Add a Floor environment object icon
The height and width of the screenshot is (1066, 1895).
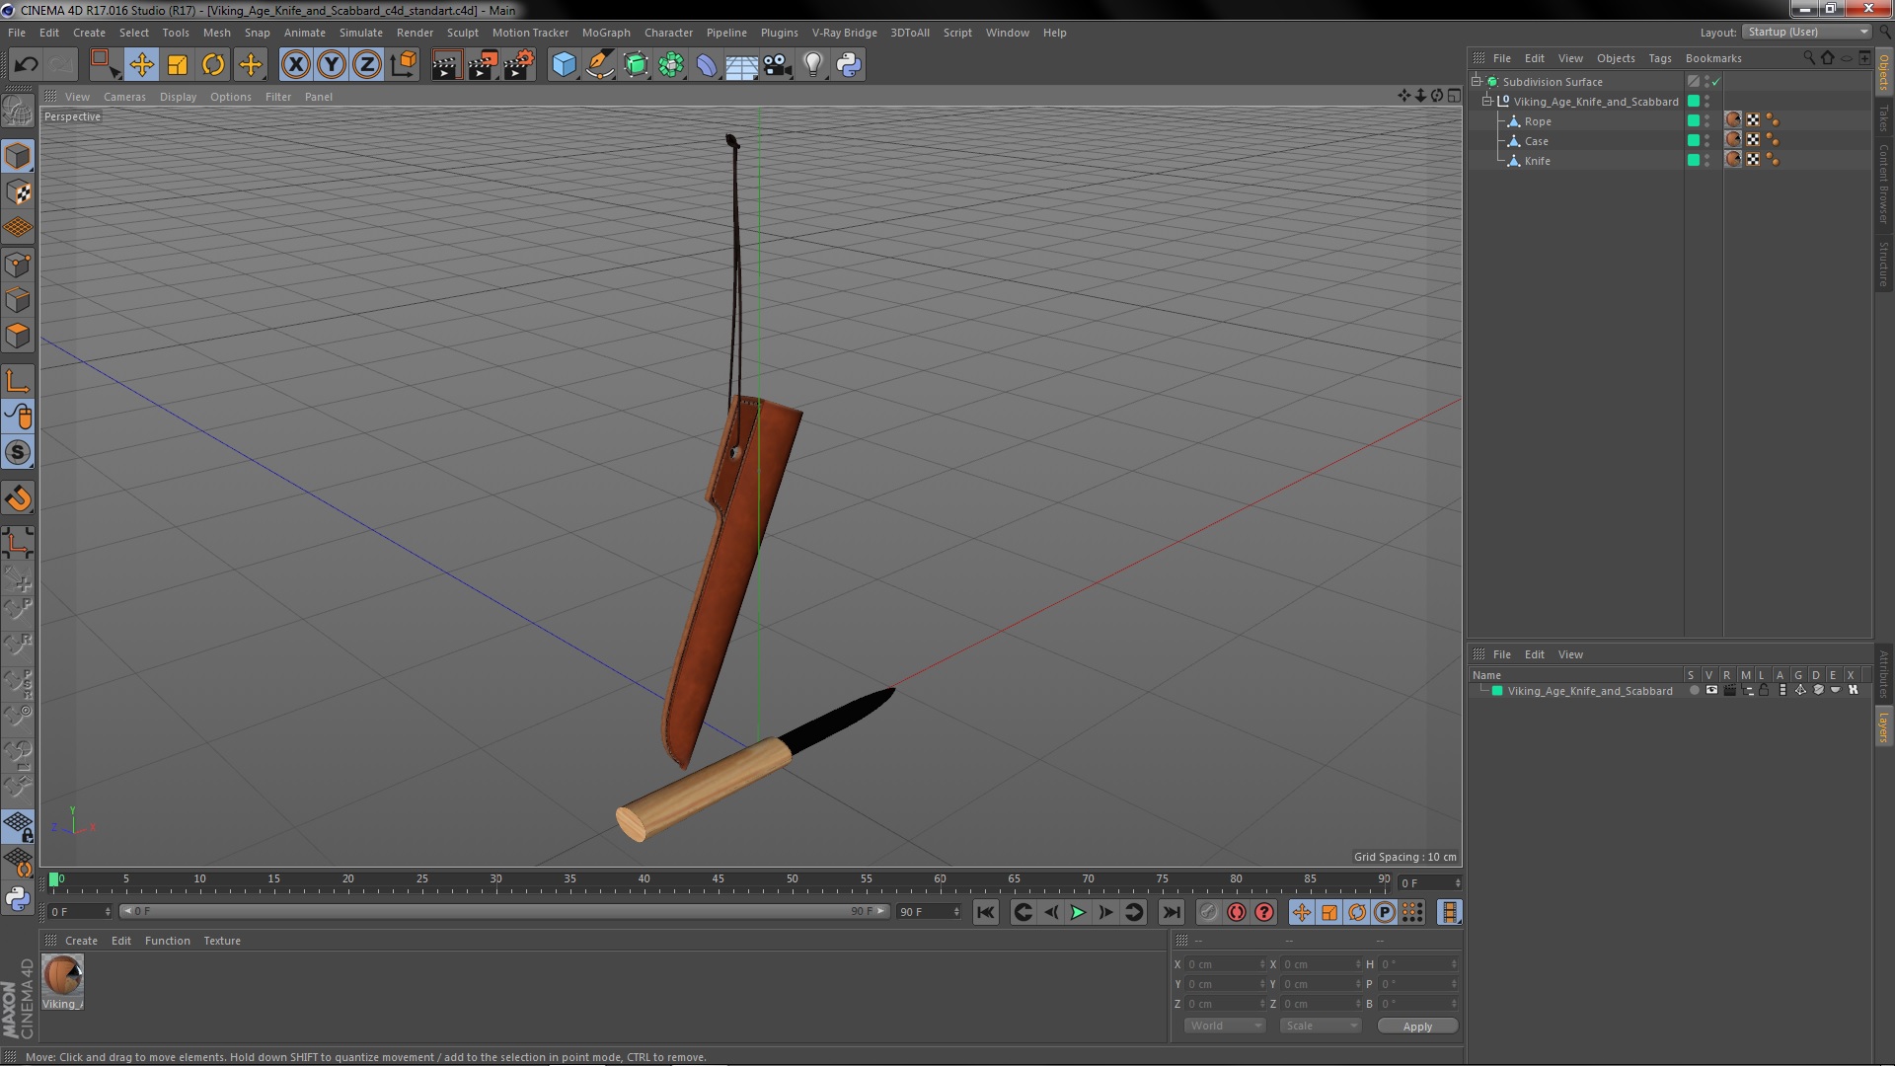tap(741, 65)
